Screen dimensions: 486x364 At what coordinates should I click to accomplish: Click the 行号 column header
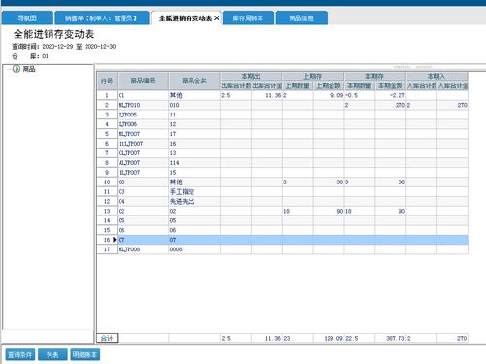pos(107,81)
